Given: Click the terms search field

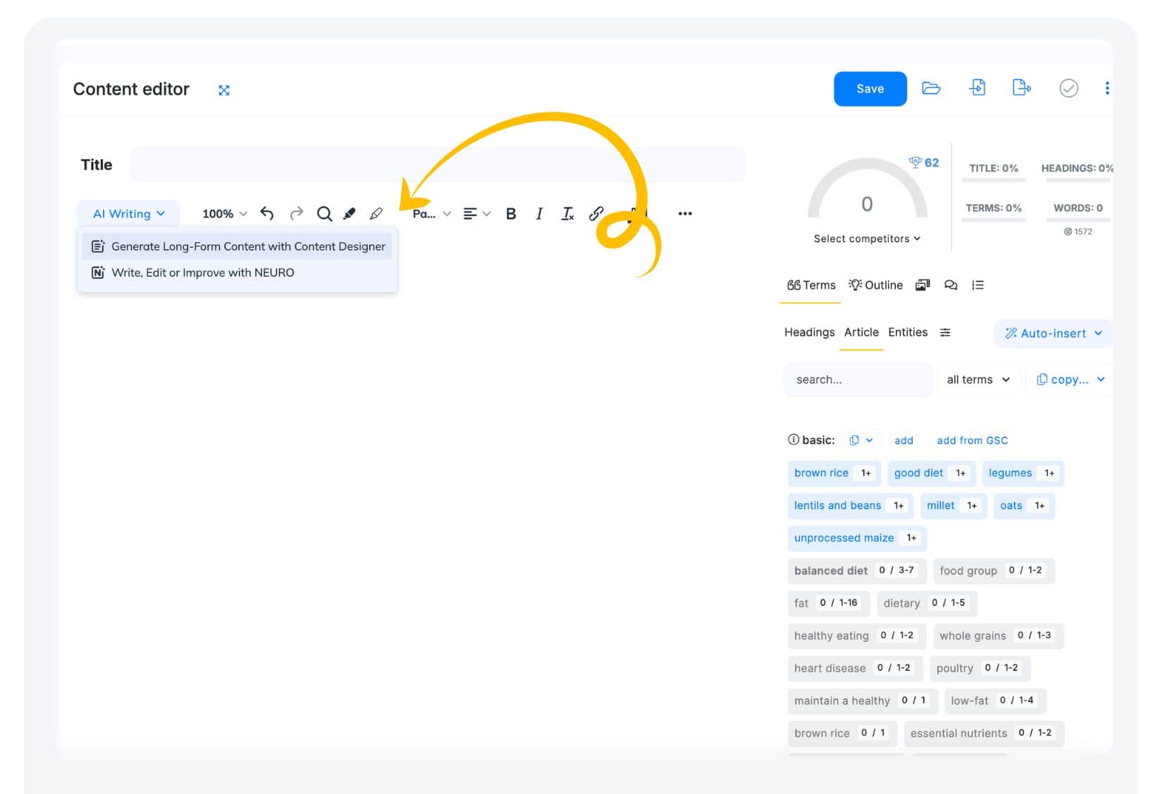Looking at the screenshot, I should tap(858, 379).
